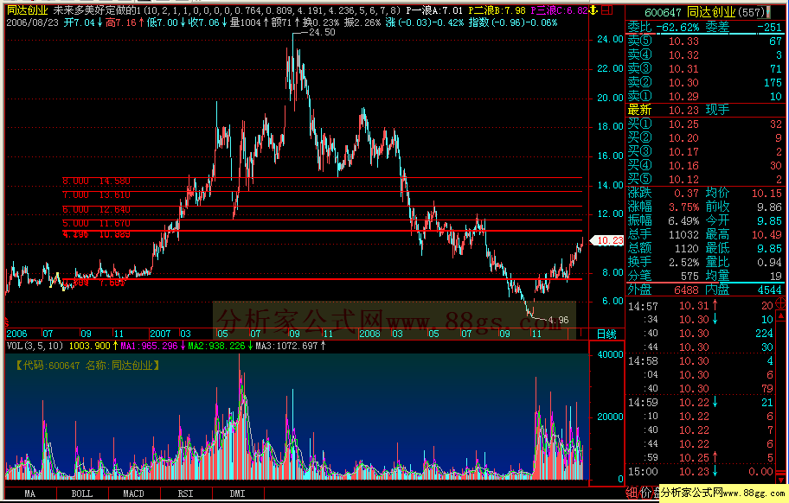The height and width of the screenshot is (503, 789).
Task: Click the 卖⑤ 10.33 ask row
Action: [x=704, y=41]
